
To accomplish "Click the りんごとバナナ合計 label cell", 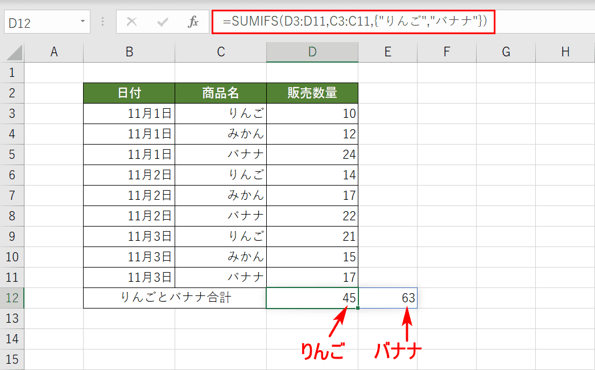I will 175,298.
